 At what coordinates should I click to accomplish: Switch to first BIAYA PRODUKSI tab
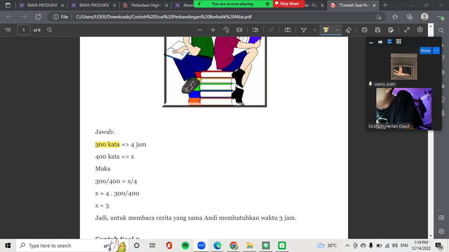point(42,5)
